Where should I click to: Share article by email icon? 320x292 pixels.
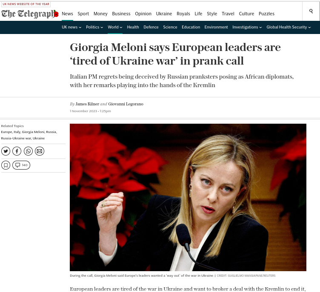40,151
